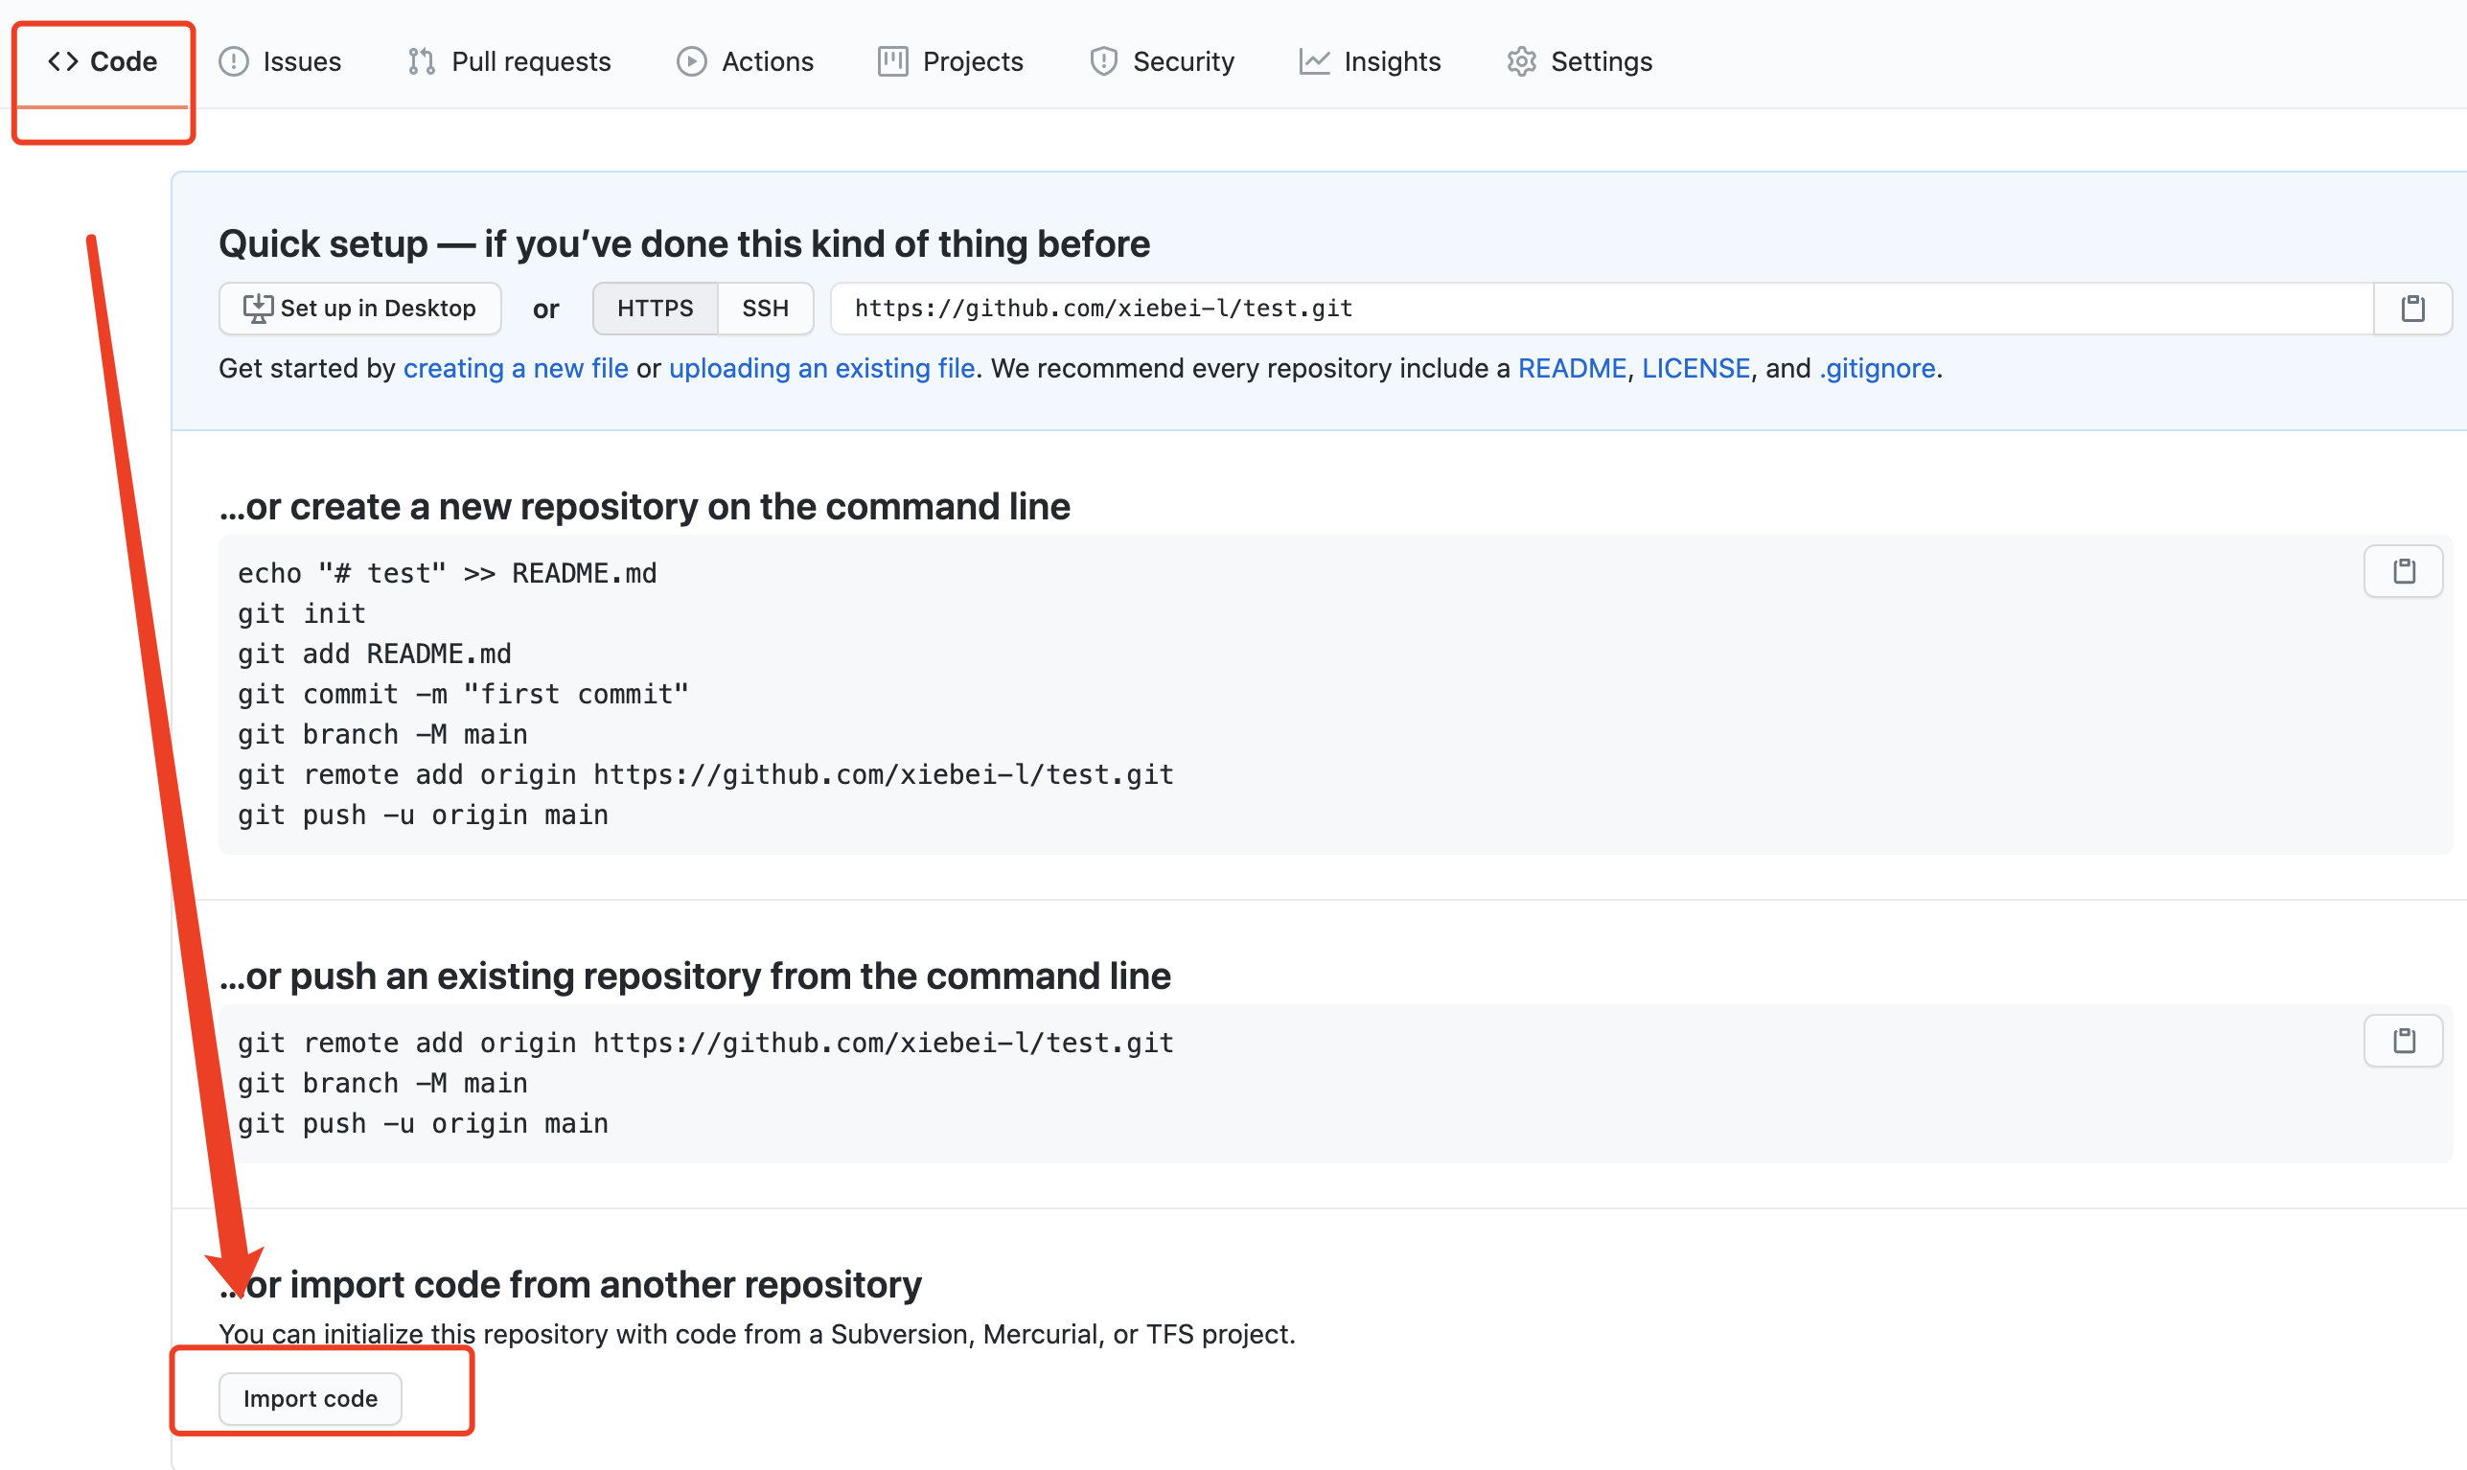Follow the creating a new file link
The height and width of the screenshot is (1470, 2467).
516,369
